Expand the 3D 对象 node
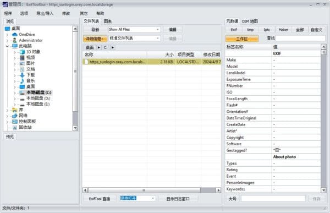 pyautogui.click(x=15, y=52)
